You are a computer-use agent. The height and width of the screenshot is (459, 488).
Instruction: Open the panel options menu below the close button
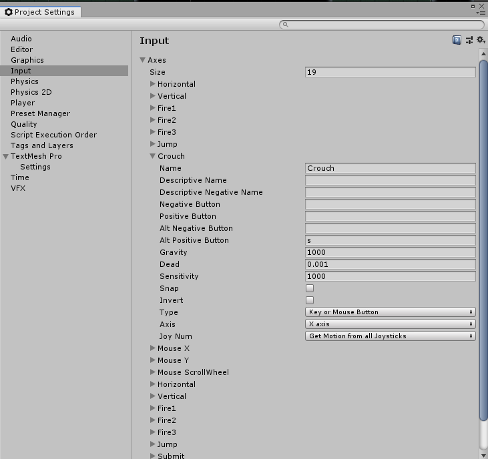(481, 13)
